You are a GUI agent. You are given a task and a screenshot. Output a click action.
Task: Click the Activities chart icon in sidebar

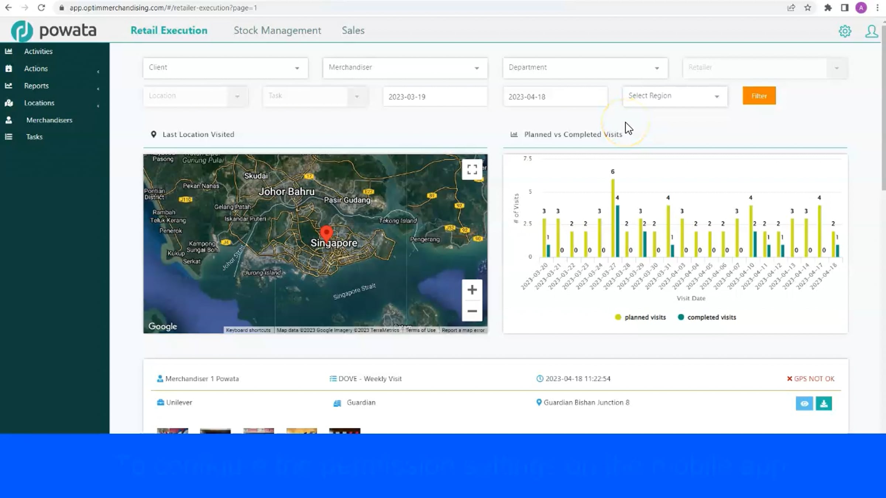tap(8, 51)
